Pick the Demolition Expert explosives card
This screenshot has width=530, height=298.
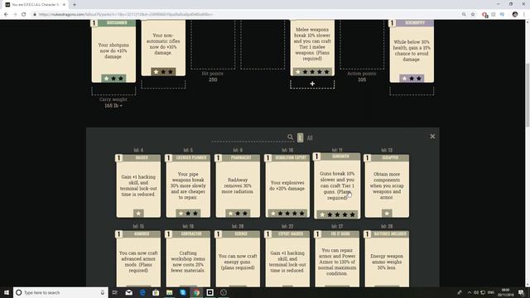click(287, 185)
